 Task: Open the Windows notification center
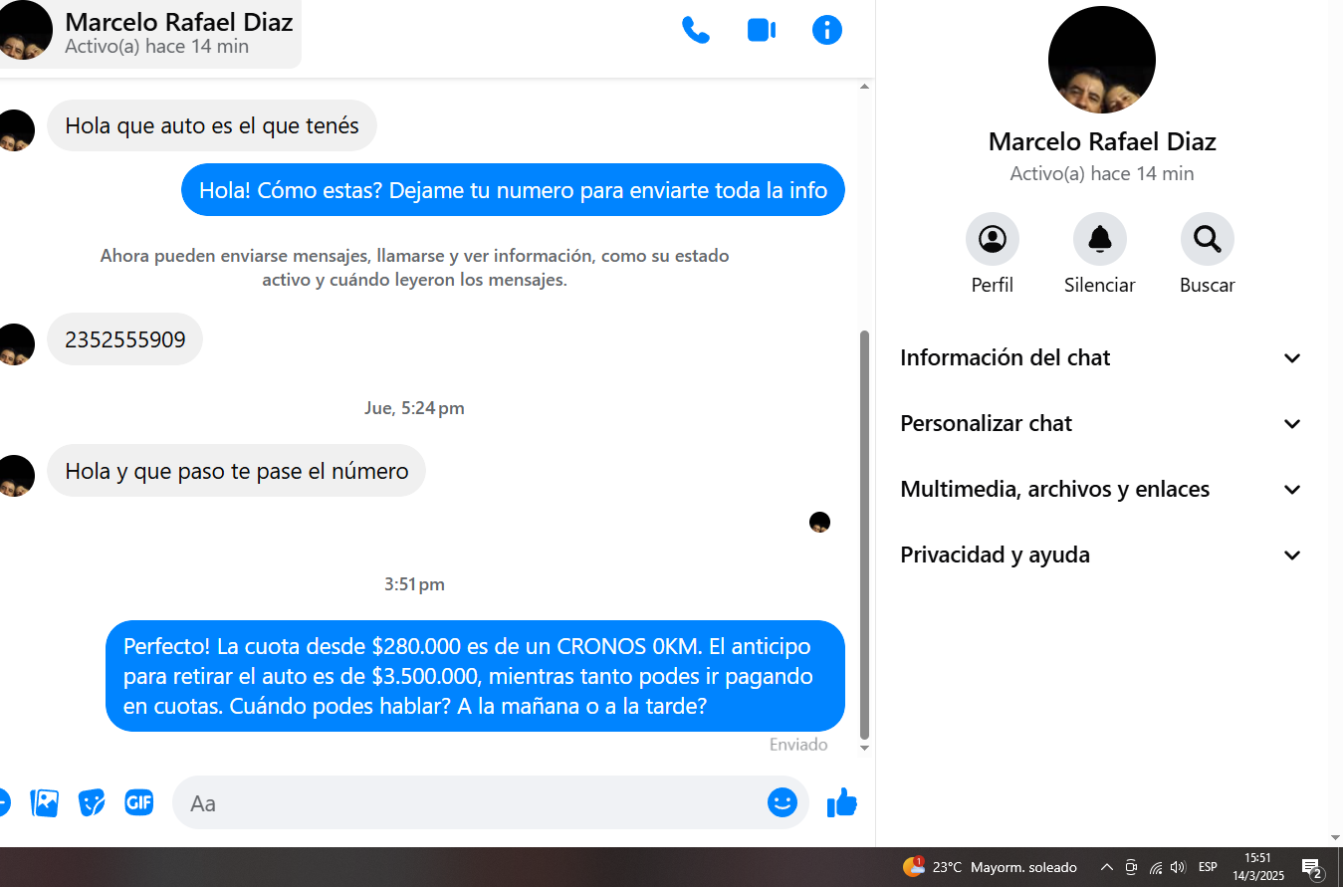pos(1312,868)
